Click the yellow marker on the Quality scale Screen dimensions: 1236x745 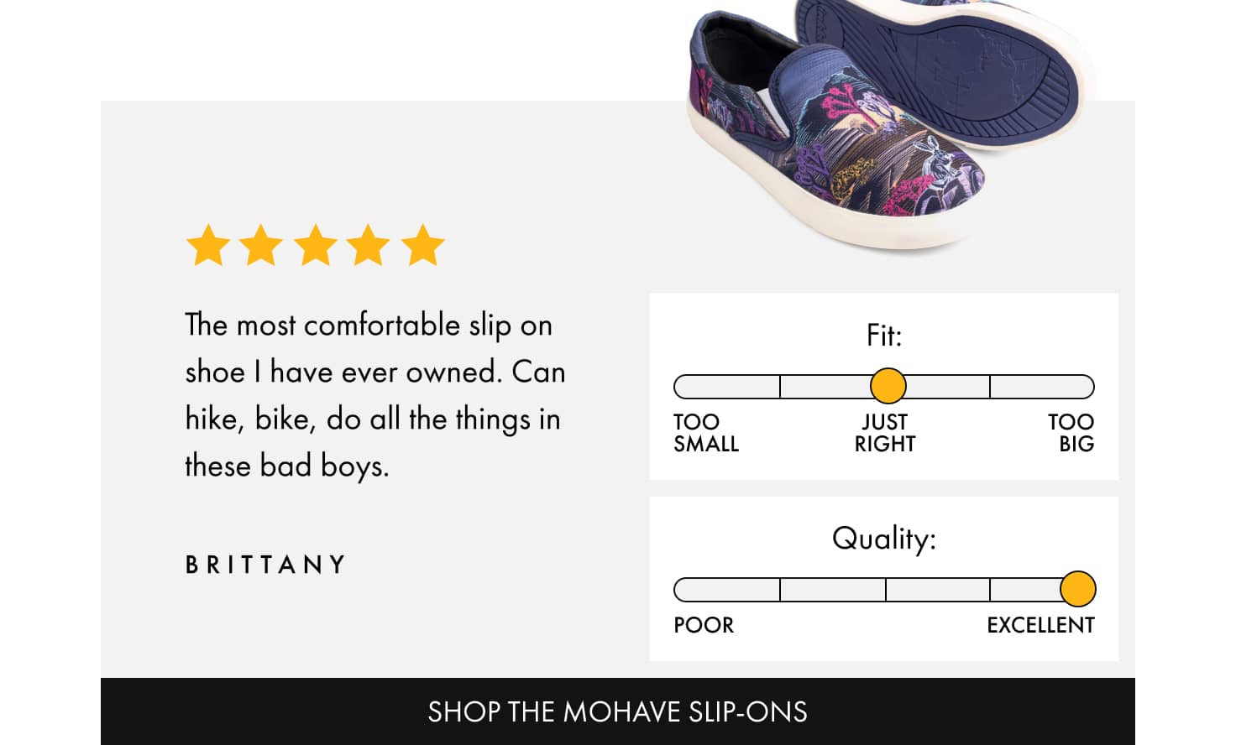(x=1079, y=590)
